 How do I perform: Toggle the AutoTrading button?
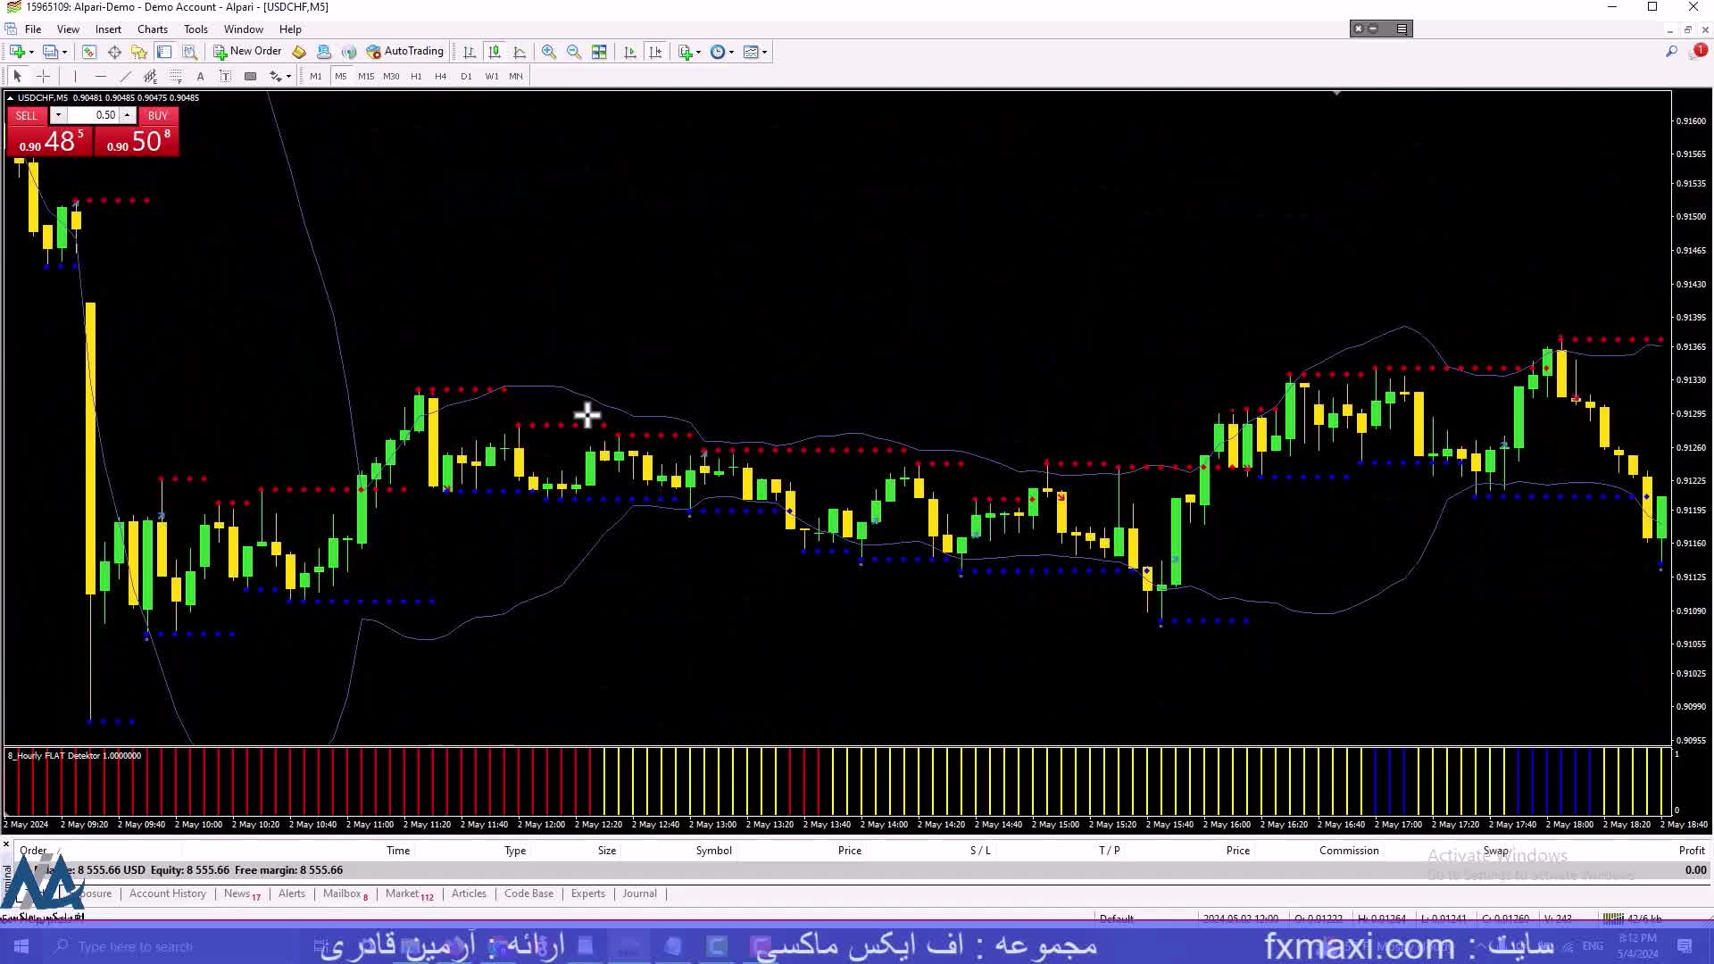[x=404, y=52]
